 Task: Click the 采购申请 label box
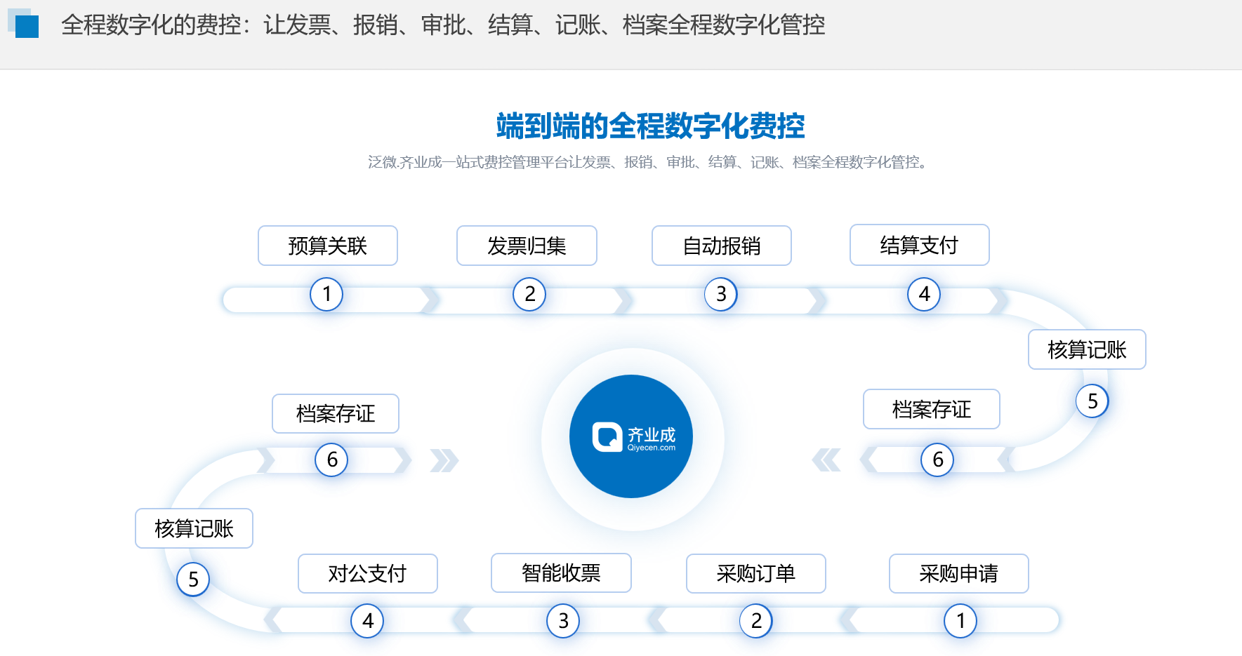point(959,574)
